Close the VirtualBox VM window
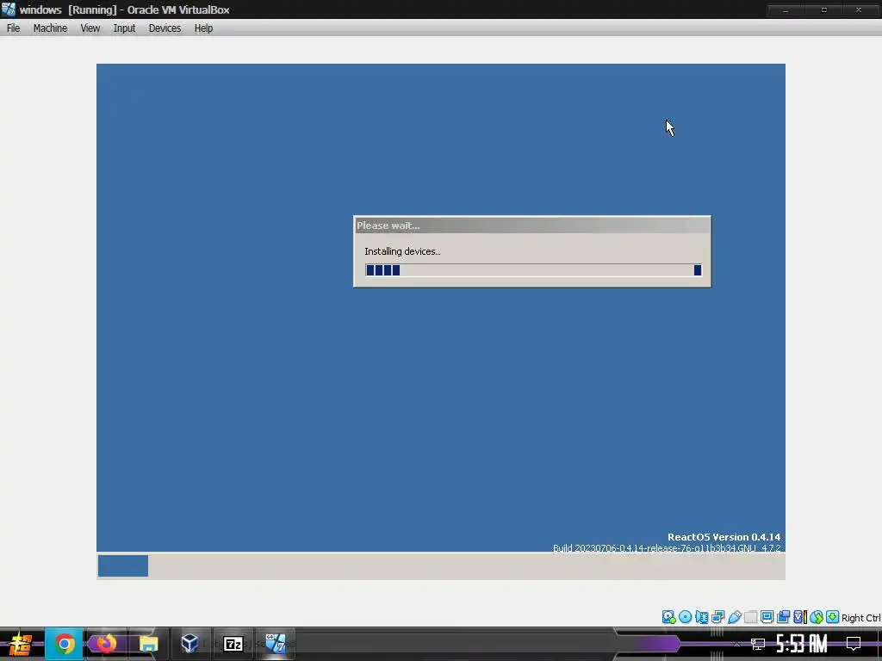The width and height of the screenshot is (882, 661). point(859,9)
